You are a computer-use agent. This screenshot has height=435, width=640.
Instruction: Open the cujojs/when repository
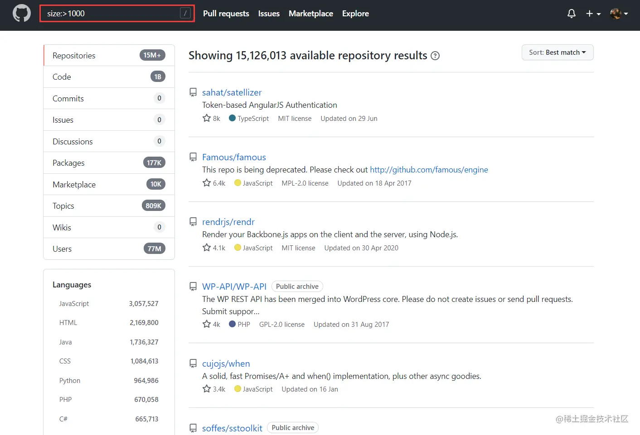tap(226, 363)
